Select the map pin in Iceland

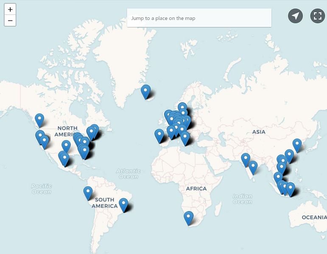(145, 92)
